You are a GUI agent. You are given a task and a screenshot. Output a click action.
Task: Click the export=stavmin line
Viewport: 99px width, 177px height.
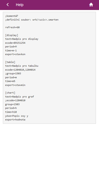15,85
